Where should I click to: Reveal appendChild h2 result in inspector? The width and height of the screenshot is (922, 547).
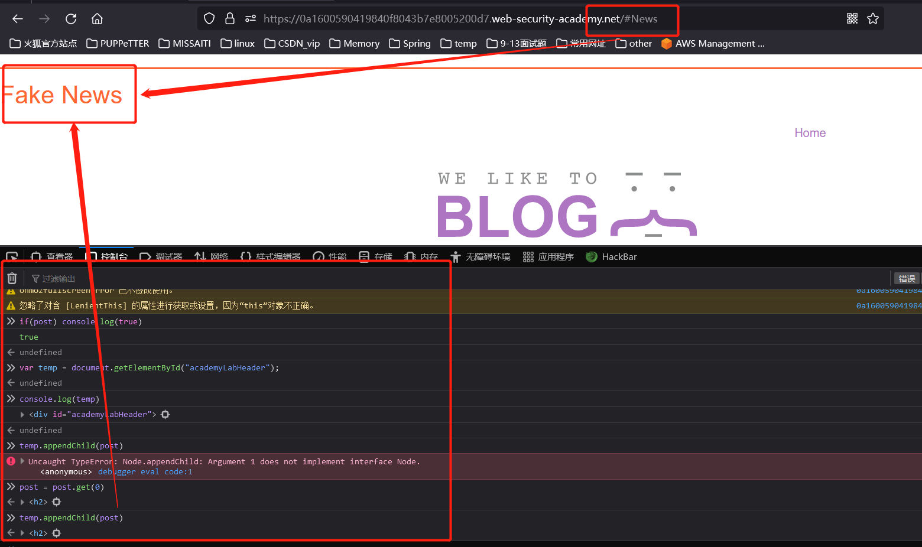coord(57,533)
